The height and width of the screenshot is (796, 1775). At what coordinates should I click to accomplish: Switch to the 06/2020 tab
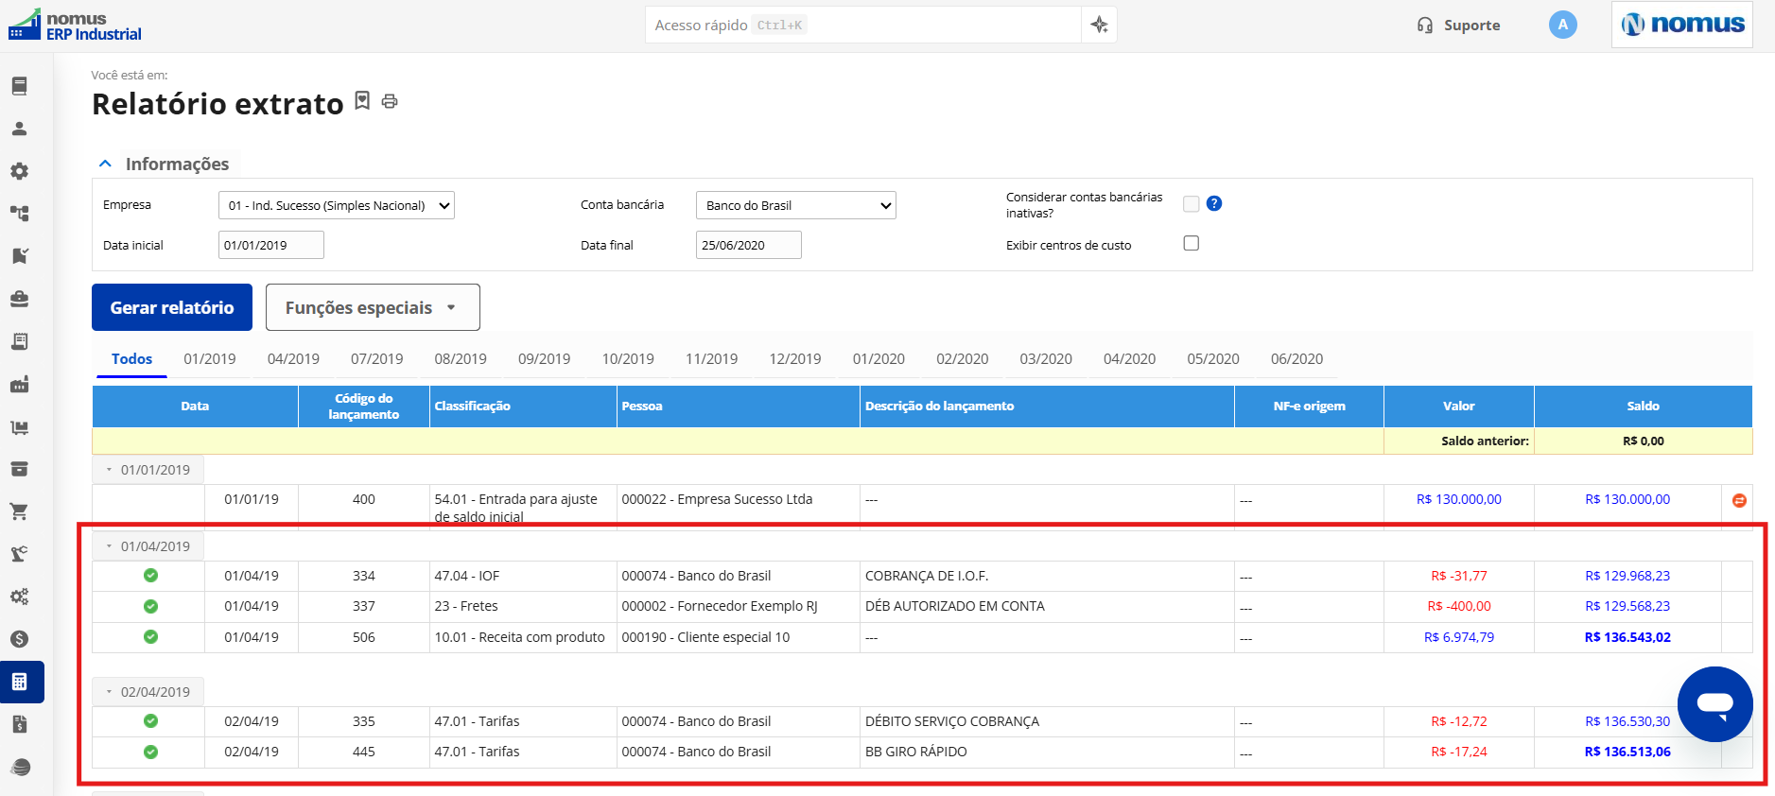tap(1296, 359)
